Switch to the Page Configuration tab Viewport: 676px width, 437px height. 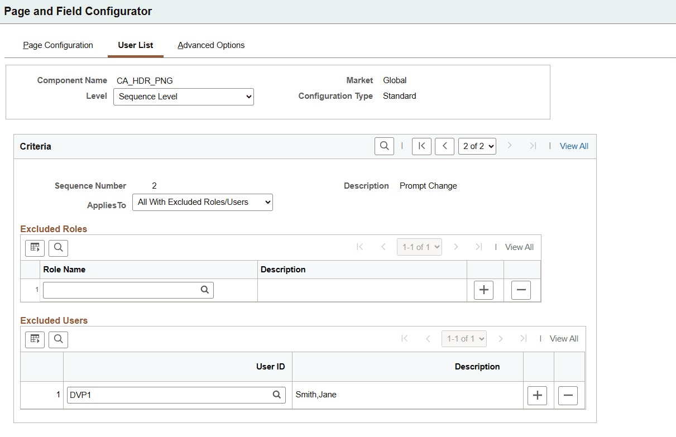pos(57,45)
